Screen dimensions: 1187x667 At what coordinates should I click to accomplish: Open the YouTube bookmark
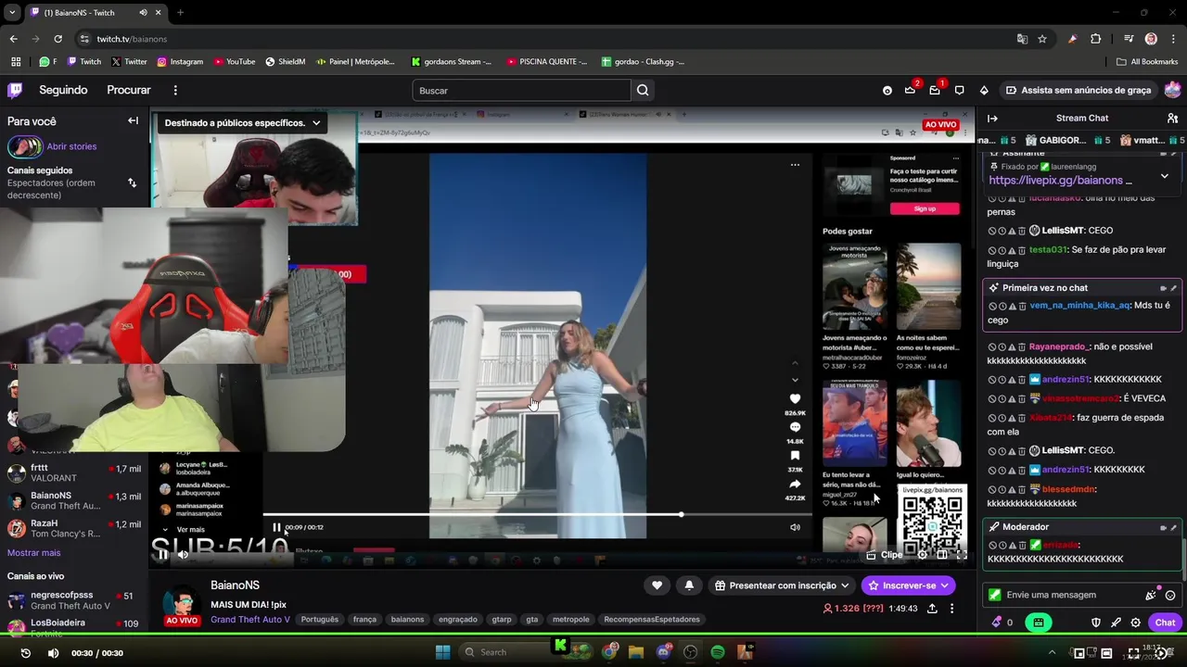coord(235,62)
